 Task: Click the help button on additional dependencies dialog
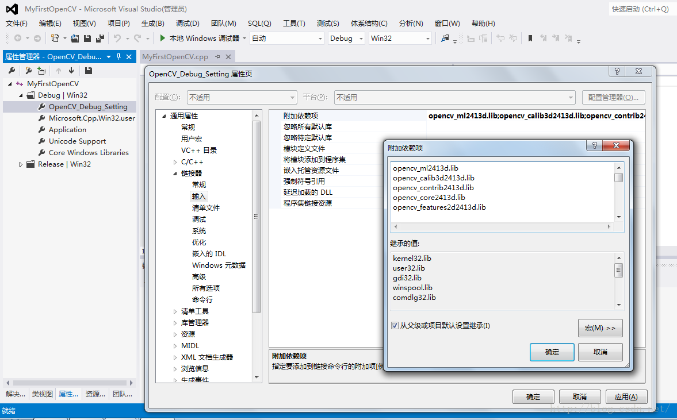pyautogui.click(x=595, y=145)
